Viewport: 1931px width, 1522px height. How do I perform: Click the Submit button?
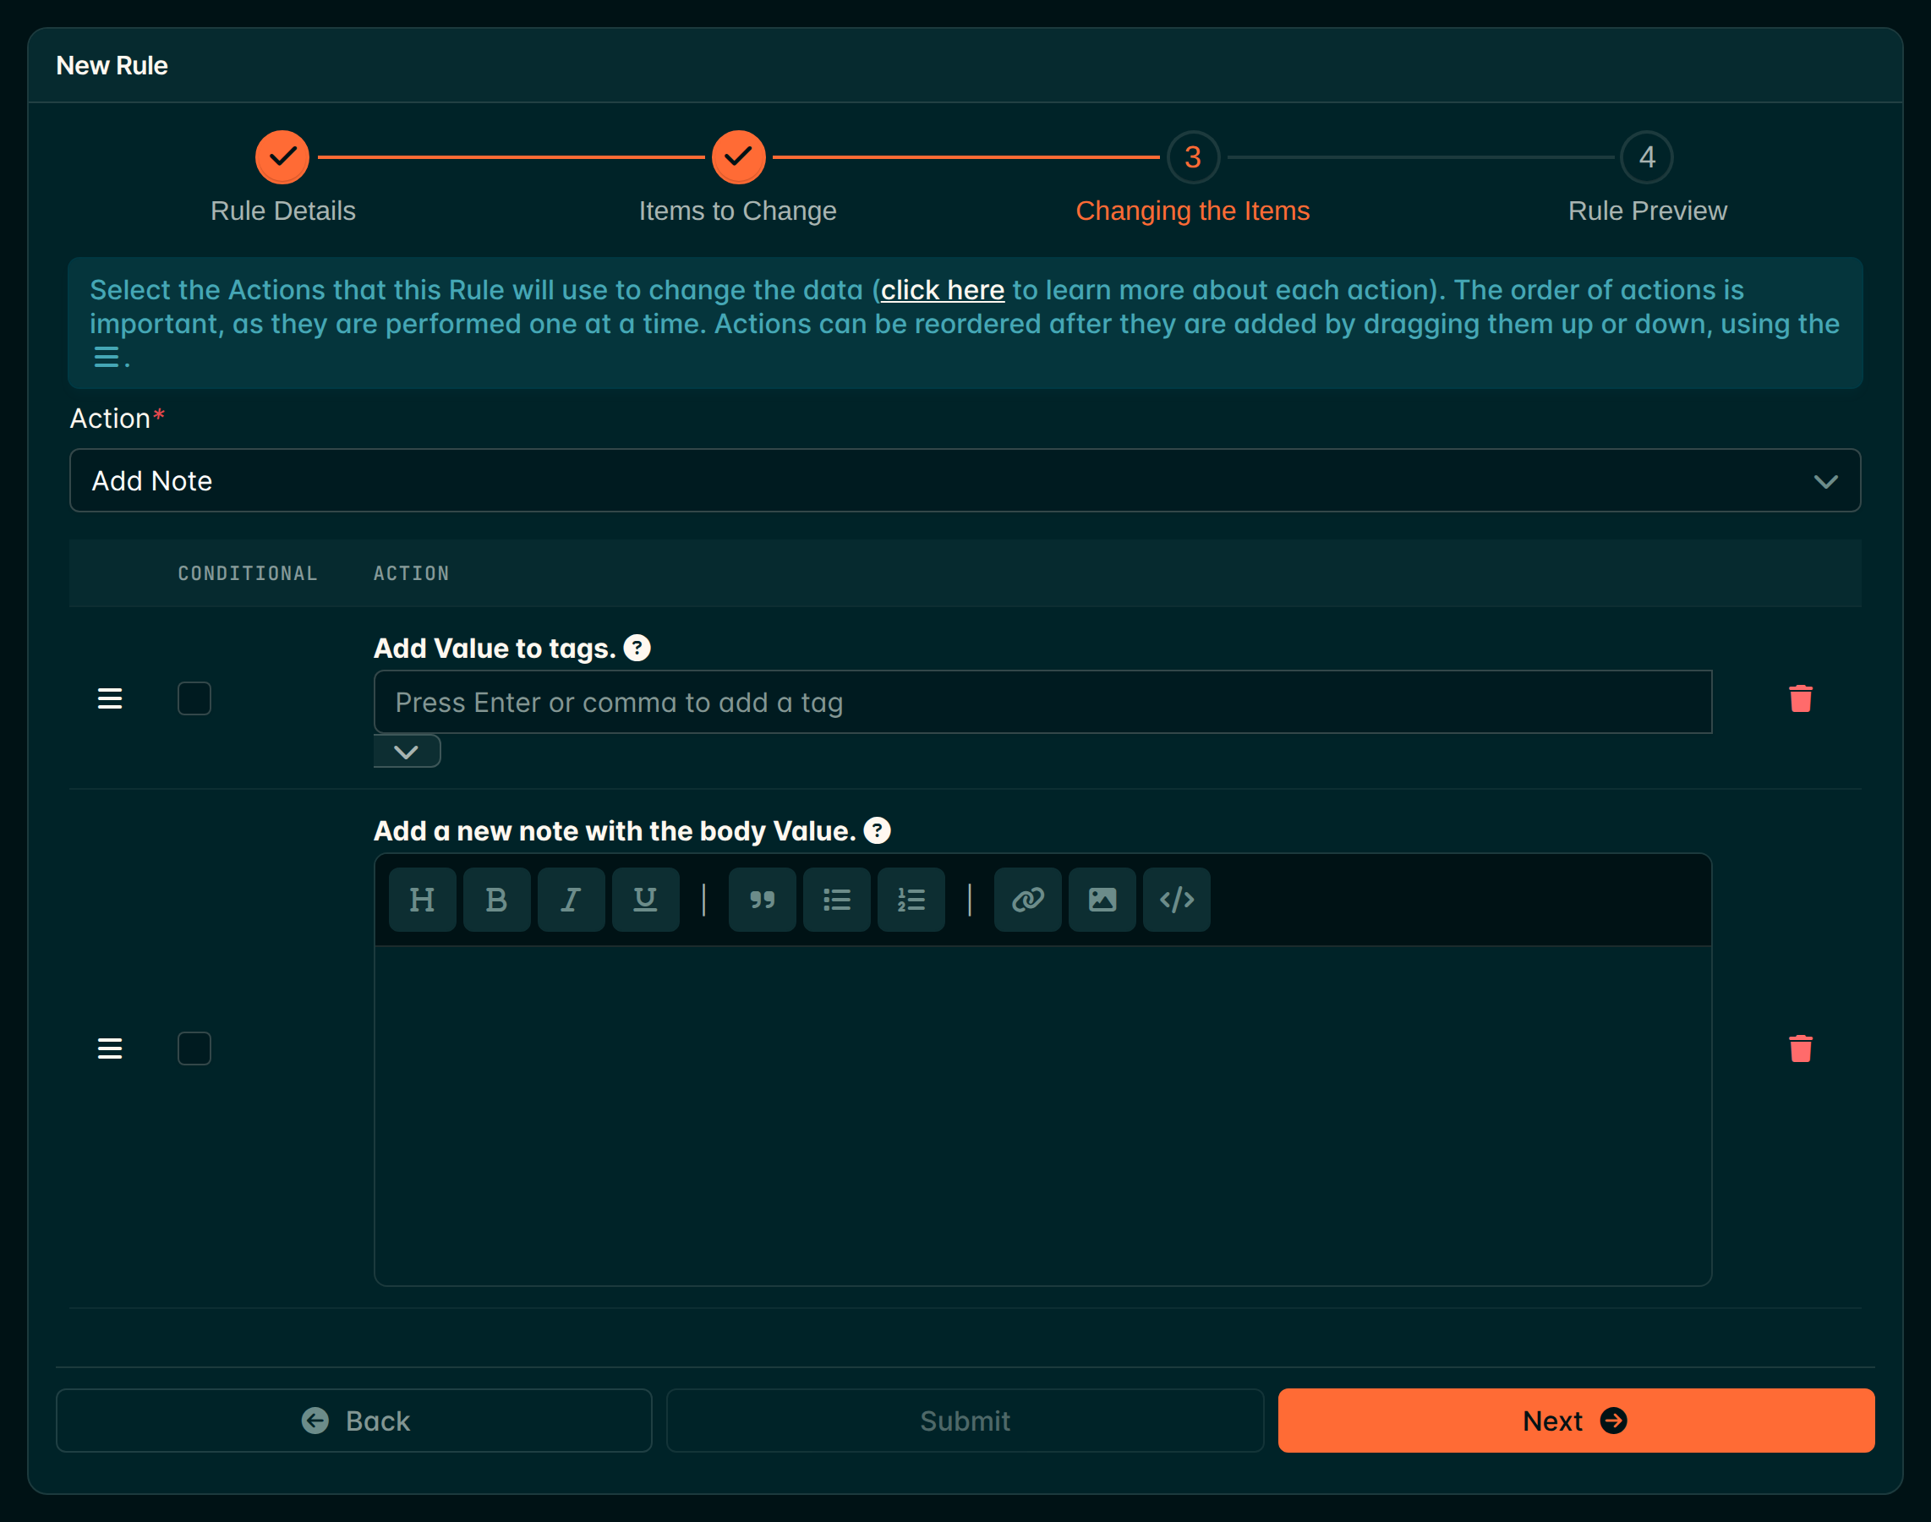point(965,1421)
